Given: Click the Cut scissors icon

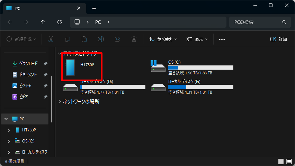Looking at the screenshot, I should pyautogui.click(x=51, y=39).
